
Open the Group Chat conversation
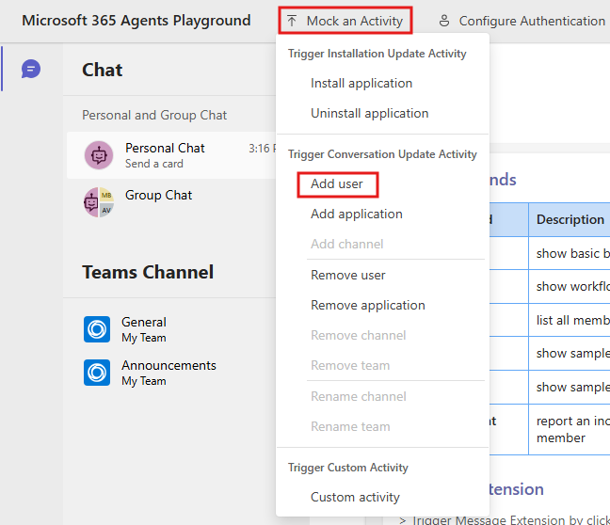(171, 202)
